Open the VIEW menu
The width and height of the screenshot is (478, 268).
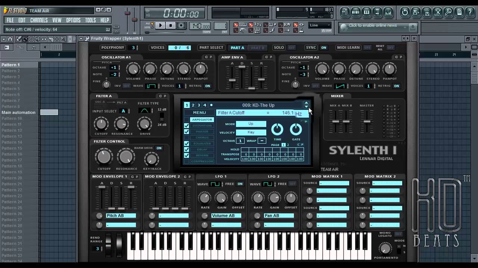(57, 20)
